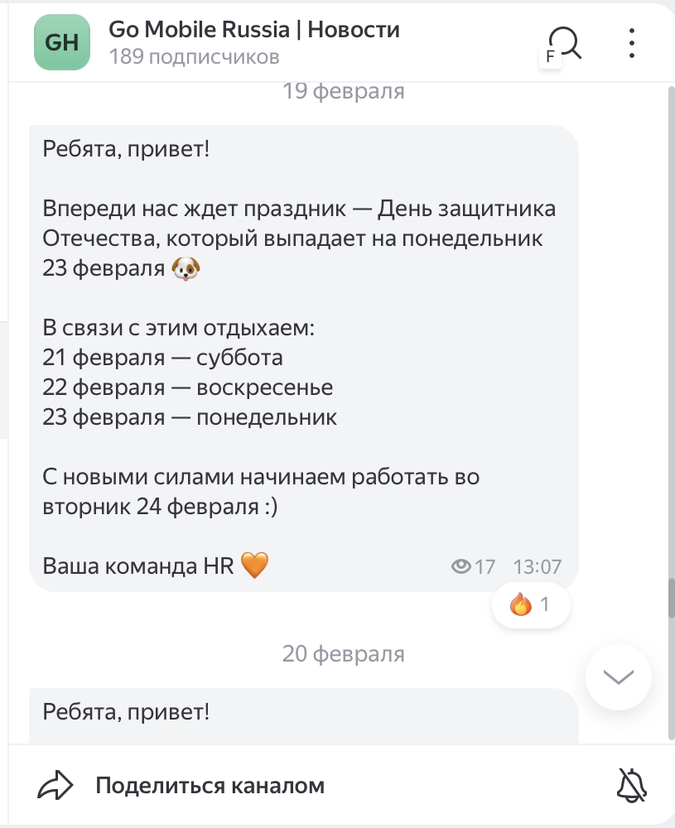Click the 13:07 message timestamp
Viewport: 675px width, 828px height.
(537, 567)
